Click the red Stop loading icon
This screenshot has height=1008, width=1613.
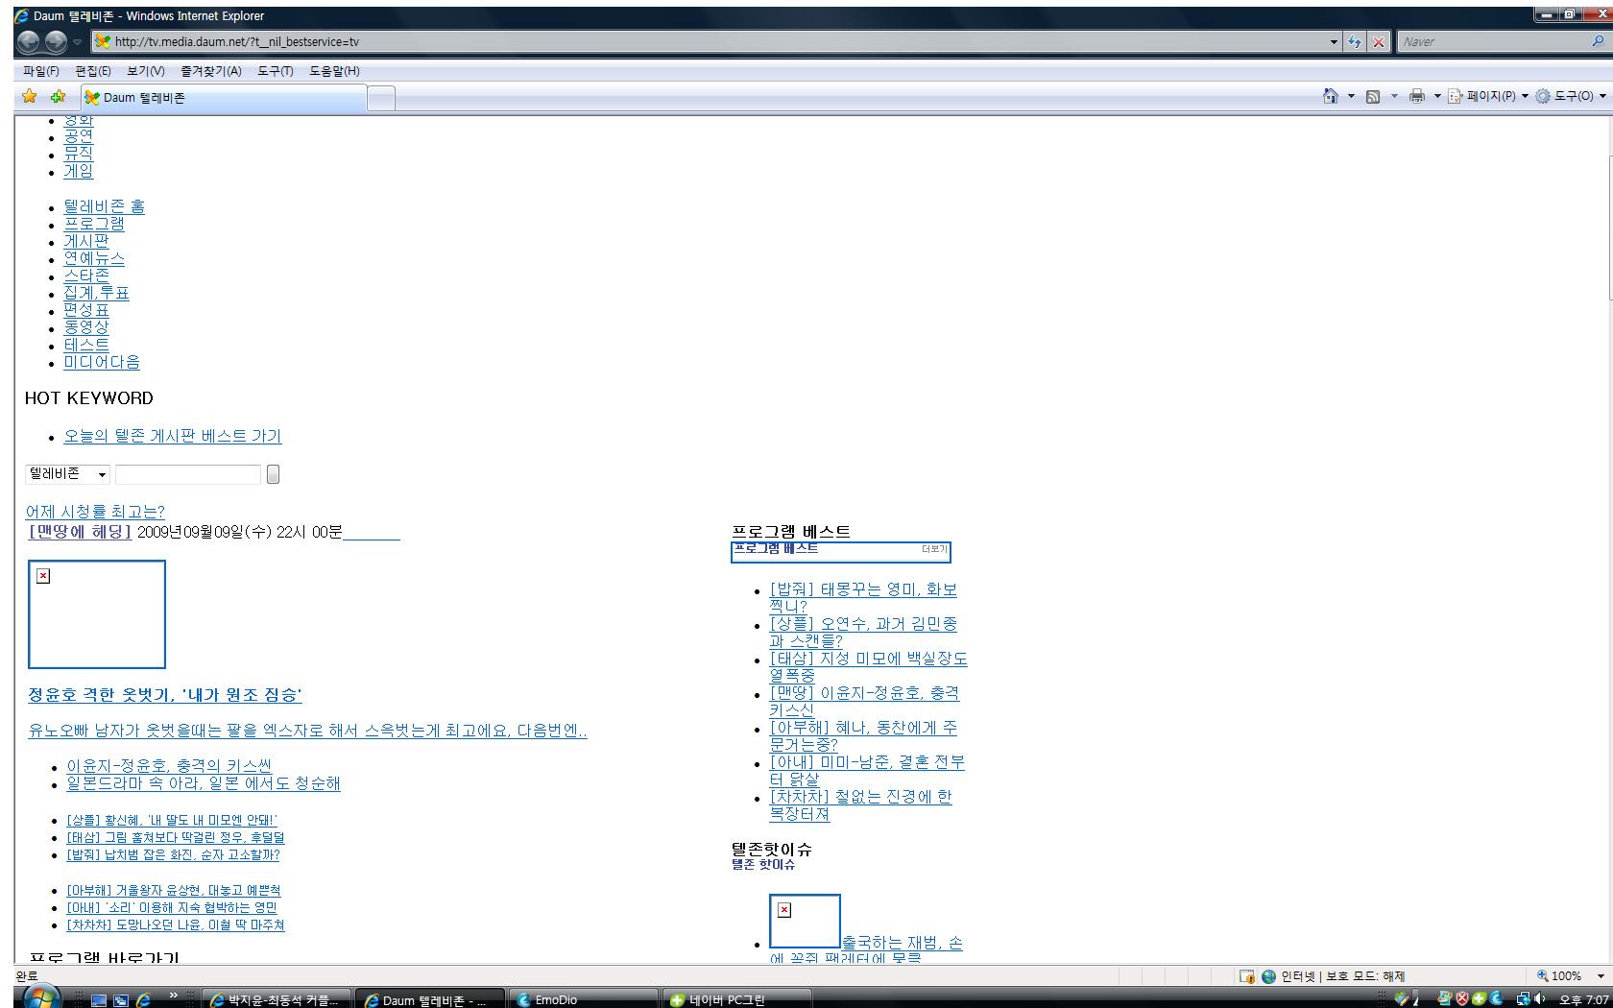pyautogui.click(x=1379, y=41)
